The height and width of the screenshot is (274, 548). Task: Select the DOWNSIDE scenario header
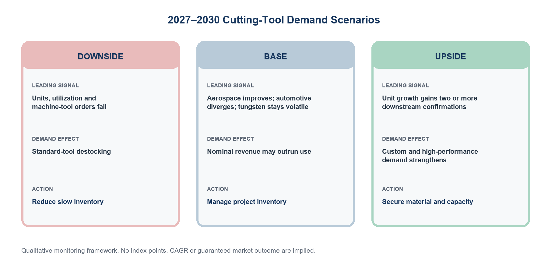click(100, 55)
